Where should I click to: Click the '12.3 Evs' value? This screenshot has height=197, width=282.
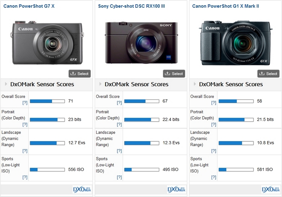tap(171, 143)
